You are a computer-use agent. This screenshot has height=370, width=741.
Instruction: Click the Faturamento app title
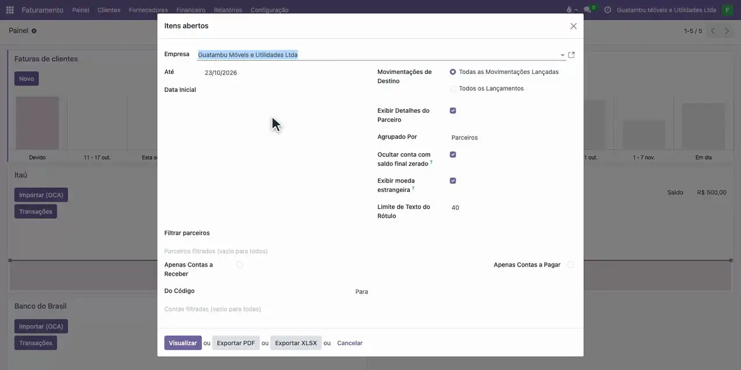pyautogui.click(x=42, y=10)
